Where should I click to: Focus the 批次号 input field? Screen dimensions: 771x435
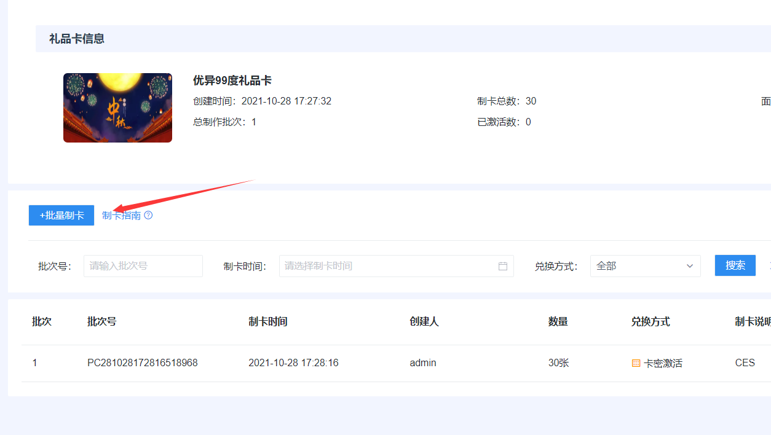(x=143, y=266)
